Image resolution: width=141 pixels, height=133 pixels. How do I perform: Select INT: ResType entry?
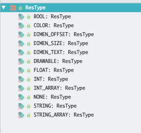pos(51,79)
